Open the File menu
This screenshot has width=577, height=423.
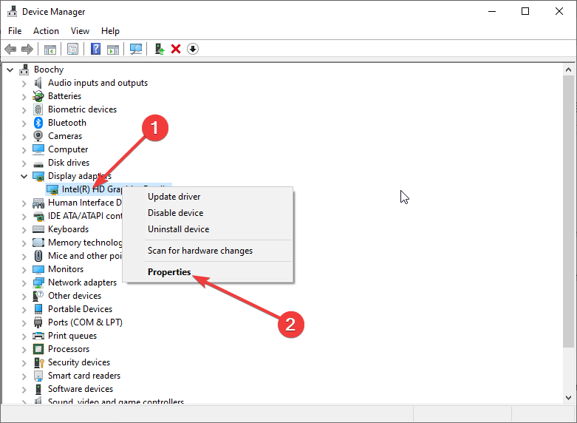[15, 31]
